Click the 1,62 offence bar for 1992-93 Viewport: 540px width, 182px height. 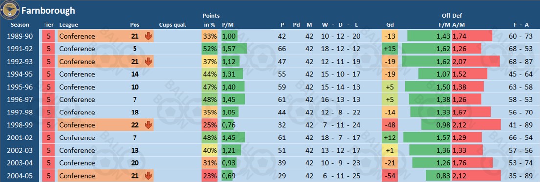[427, 61]
